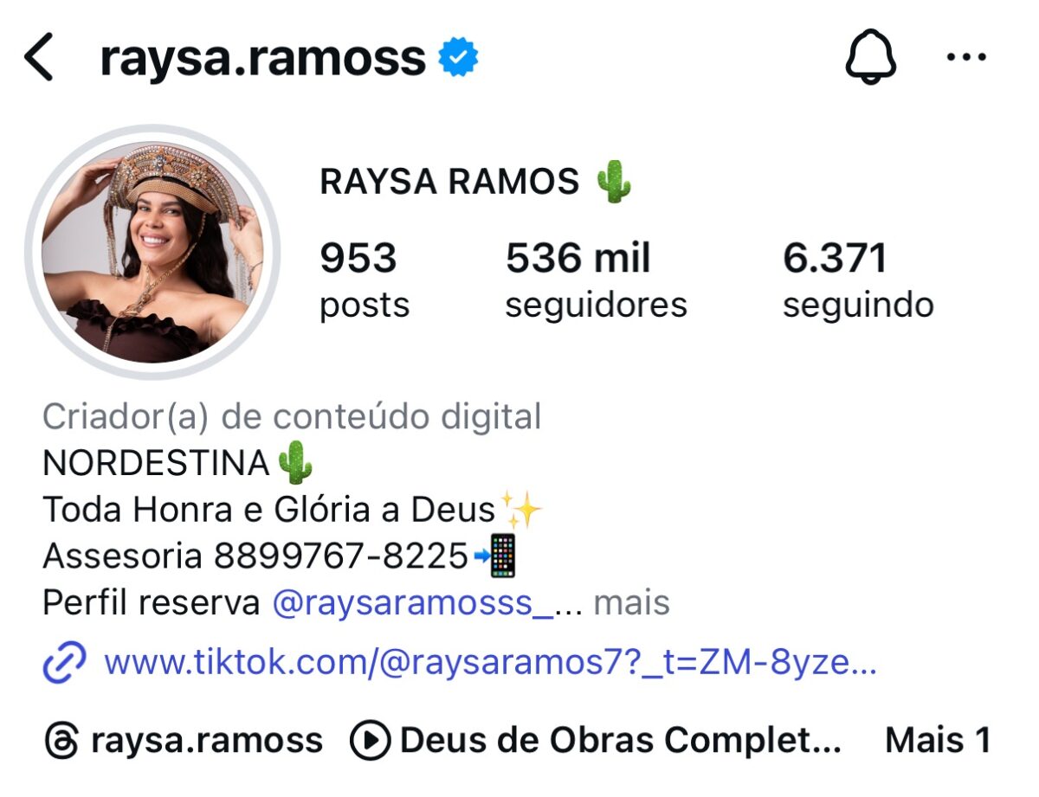
Task: Open the @raysaramosss_ reserve profile mention
Action: [x=413, y=603]
